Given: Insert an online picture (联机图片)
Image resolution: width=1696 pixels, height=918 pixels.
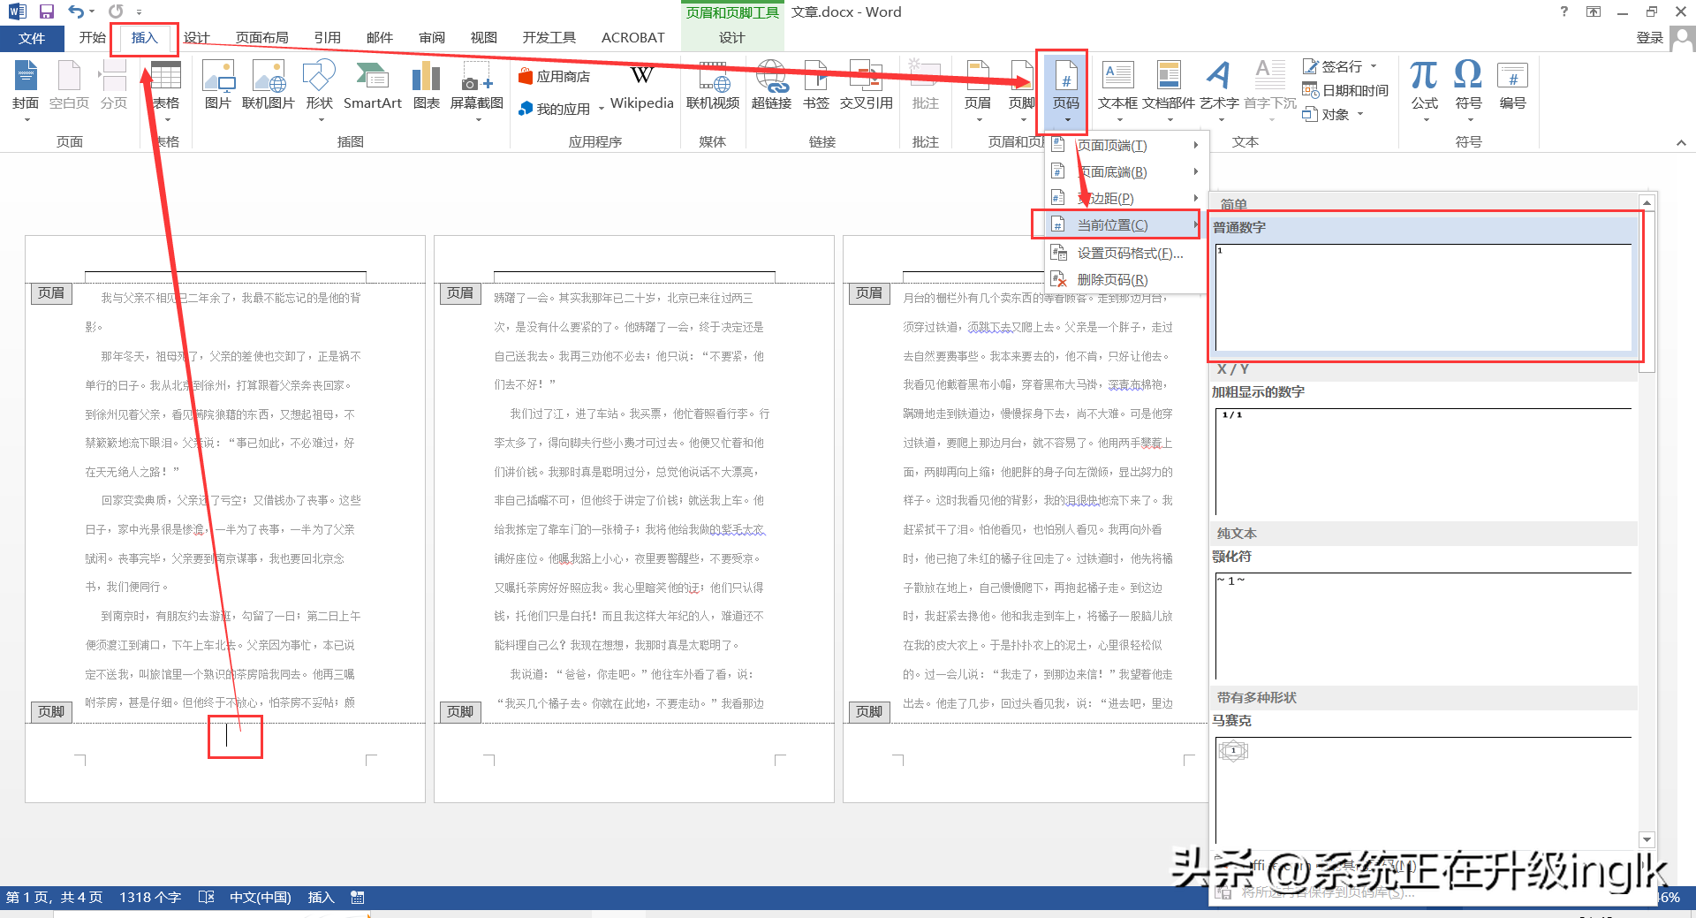Looking at the screenshot, I should [268, 87].
